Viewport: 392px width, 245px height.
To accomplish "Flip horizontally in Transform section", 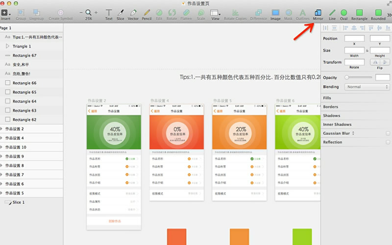I will tap(375, 62).
